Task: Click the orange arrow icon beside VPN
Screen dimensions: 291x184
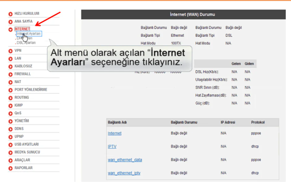Action: [10, 50]
